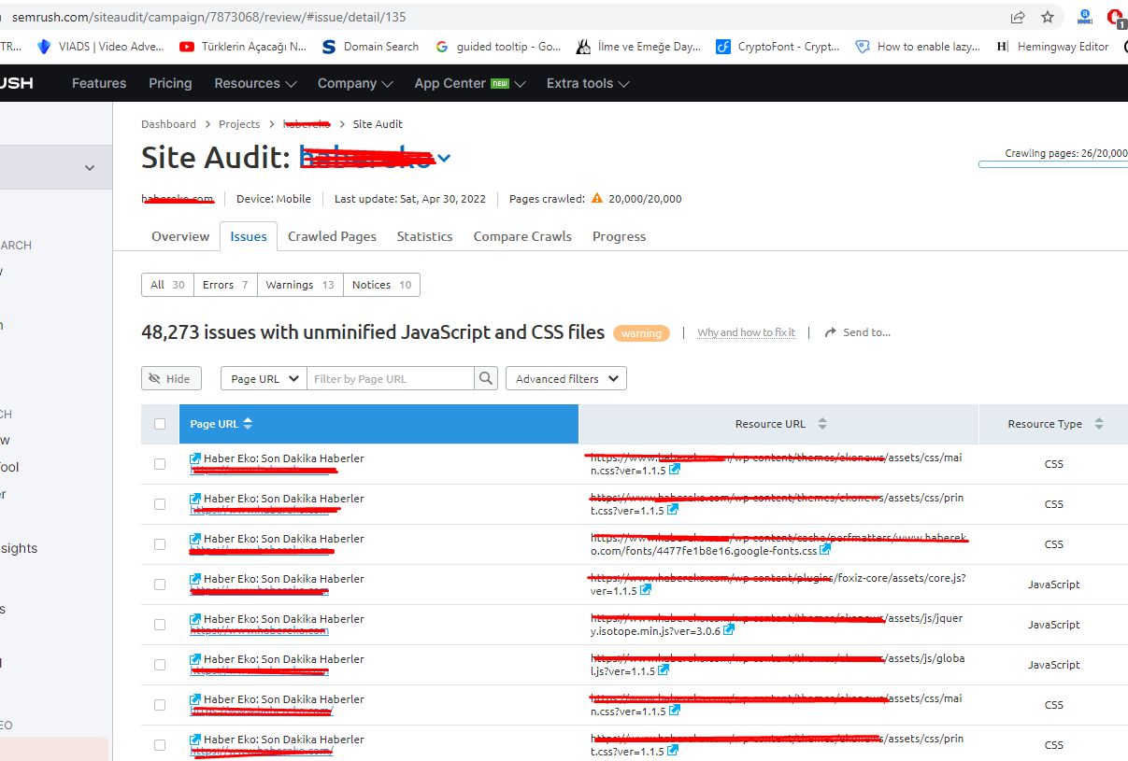Open page link icon in first Haber Eko row
This screenshot has height=761, width=1128.
(x=195, y=458)
